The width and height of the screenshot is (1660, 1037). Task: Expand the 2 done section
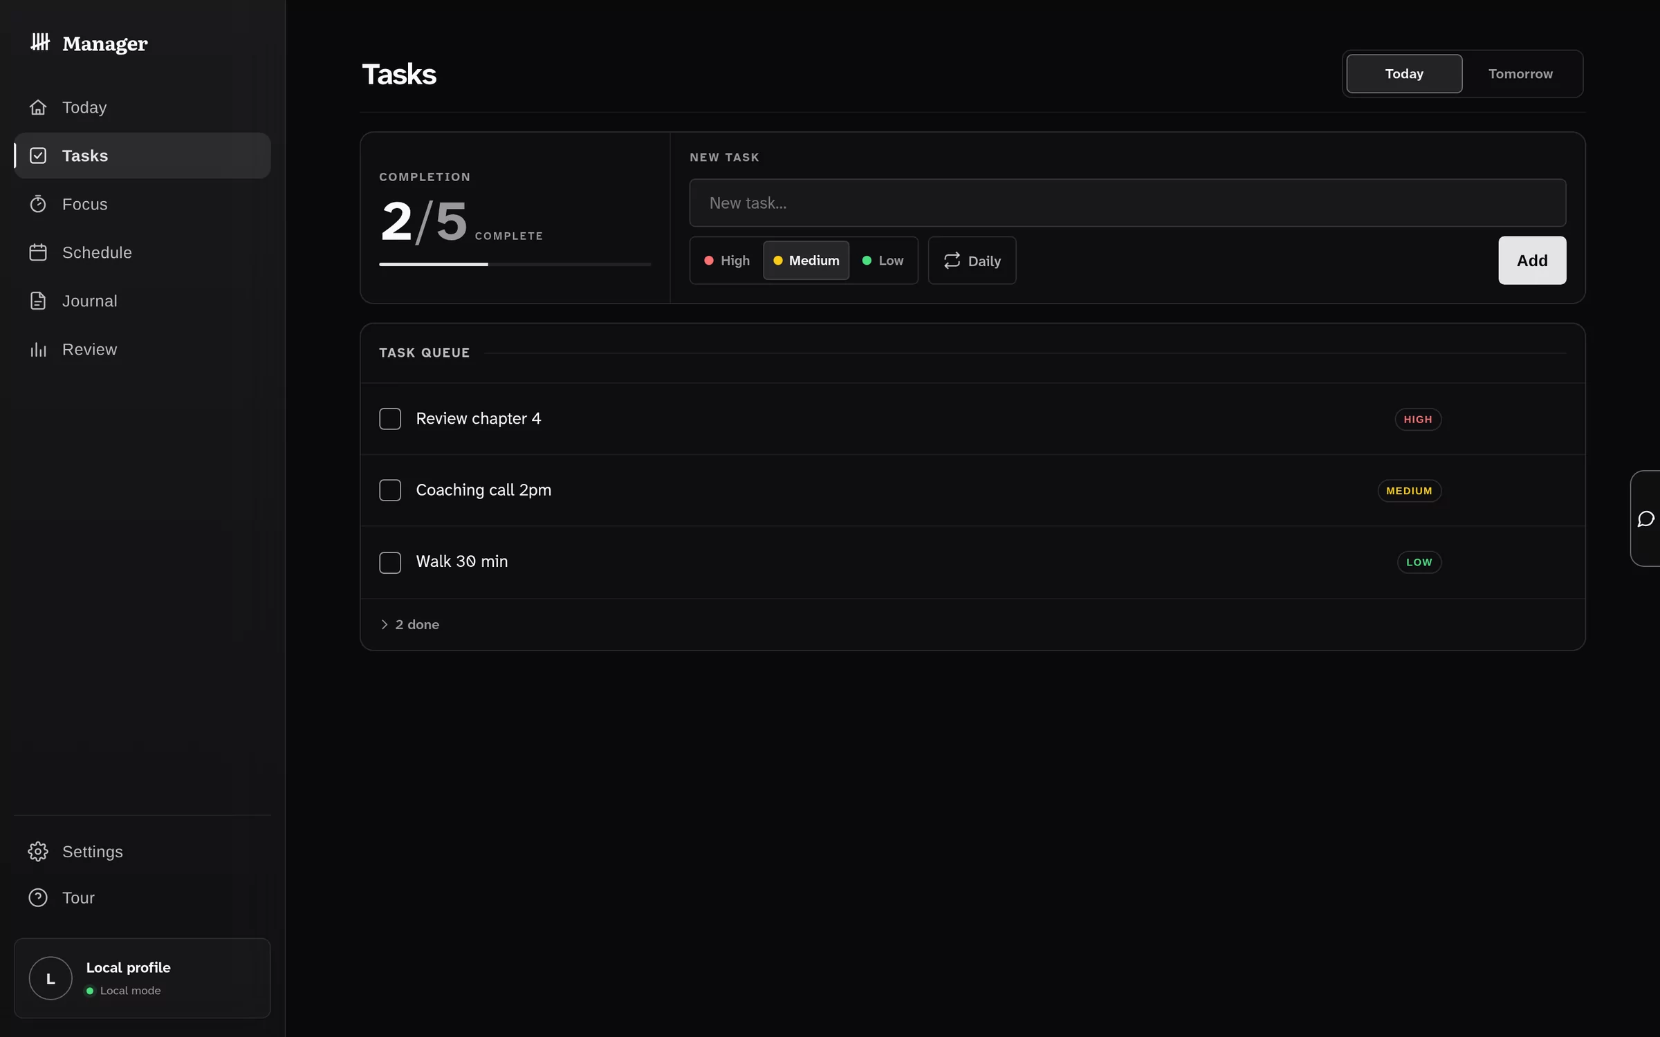410,624
